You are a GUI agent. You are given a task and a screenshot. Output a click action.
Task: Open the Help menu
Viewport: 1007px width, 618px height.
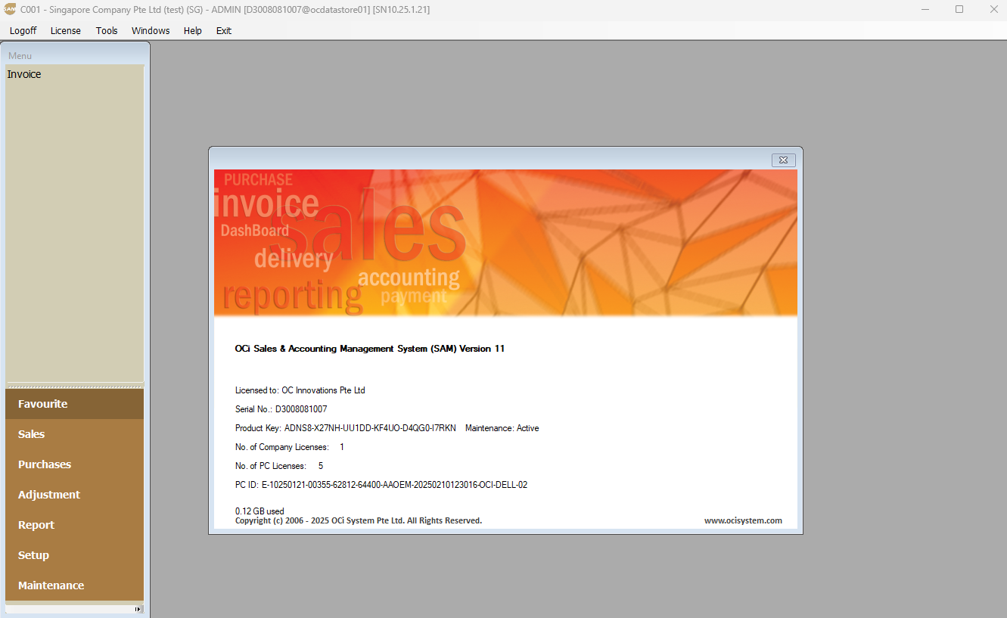(193, 31)
